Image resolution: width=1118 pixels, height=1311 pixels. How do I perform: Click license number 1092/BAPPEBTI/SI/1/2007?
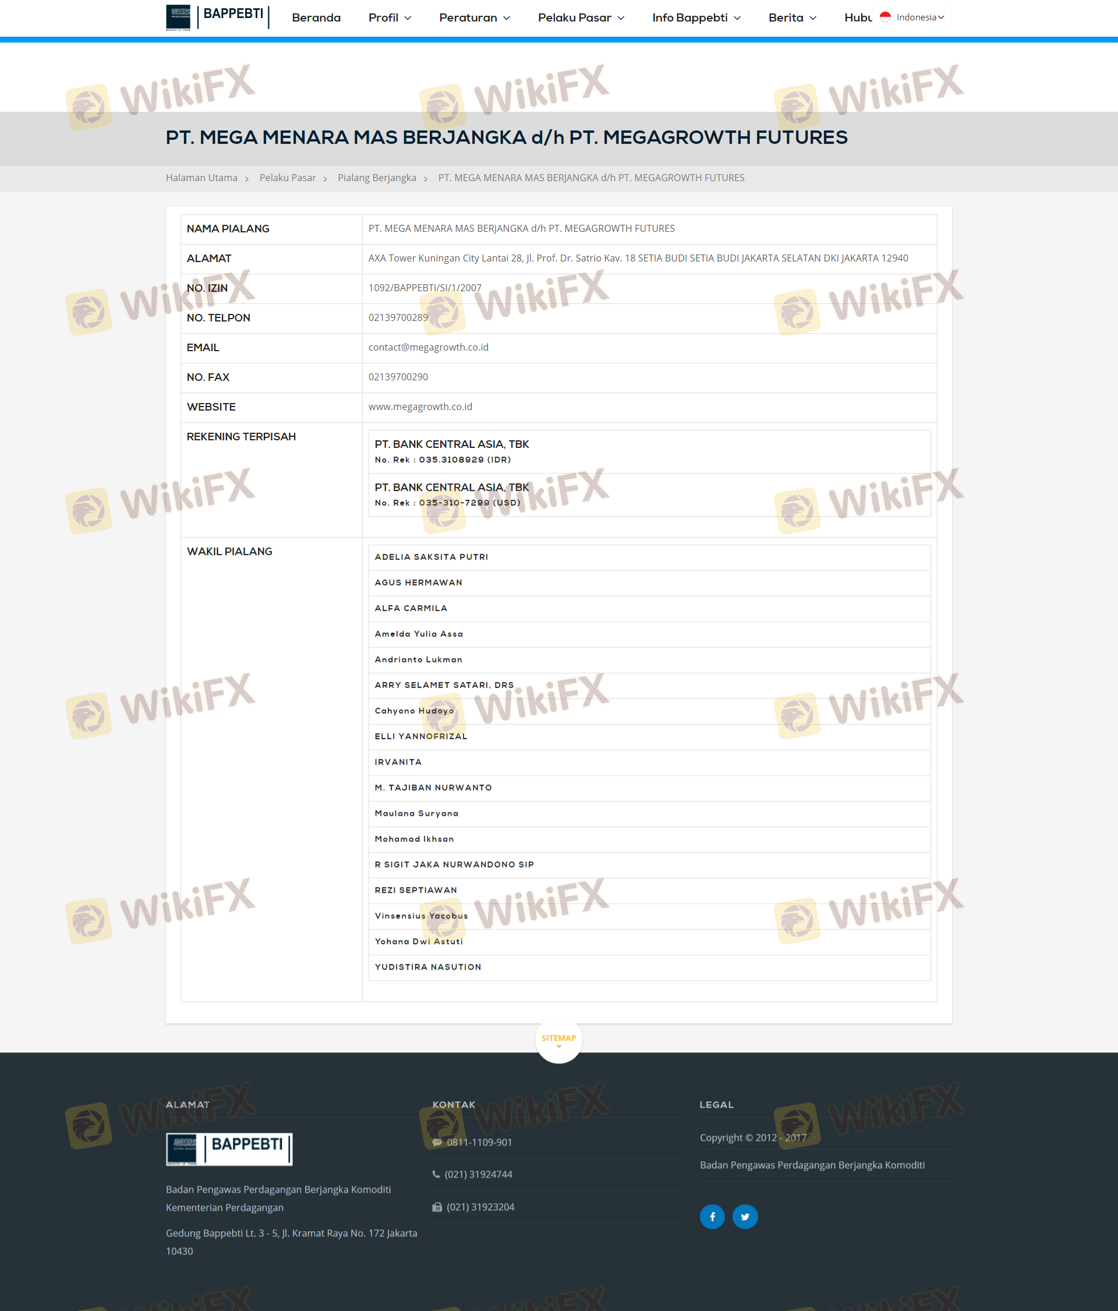pyautogui.click(x=424, y=288)
